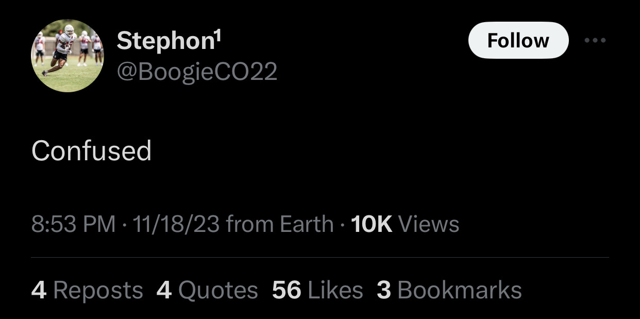This screenshot has height=319, width=640.
Task: Click the superscript 1 after Stephon
Action: (x=218, y=35)
